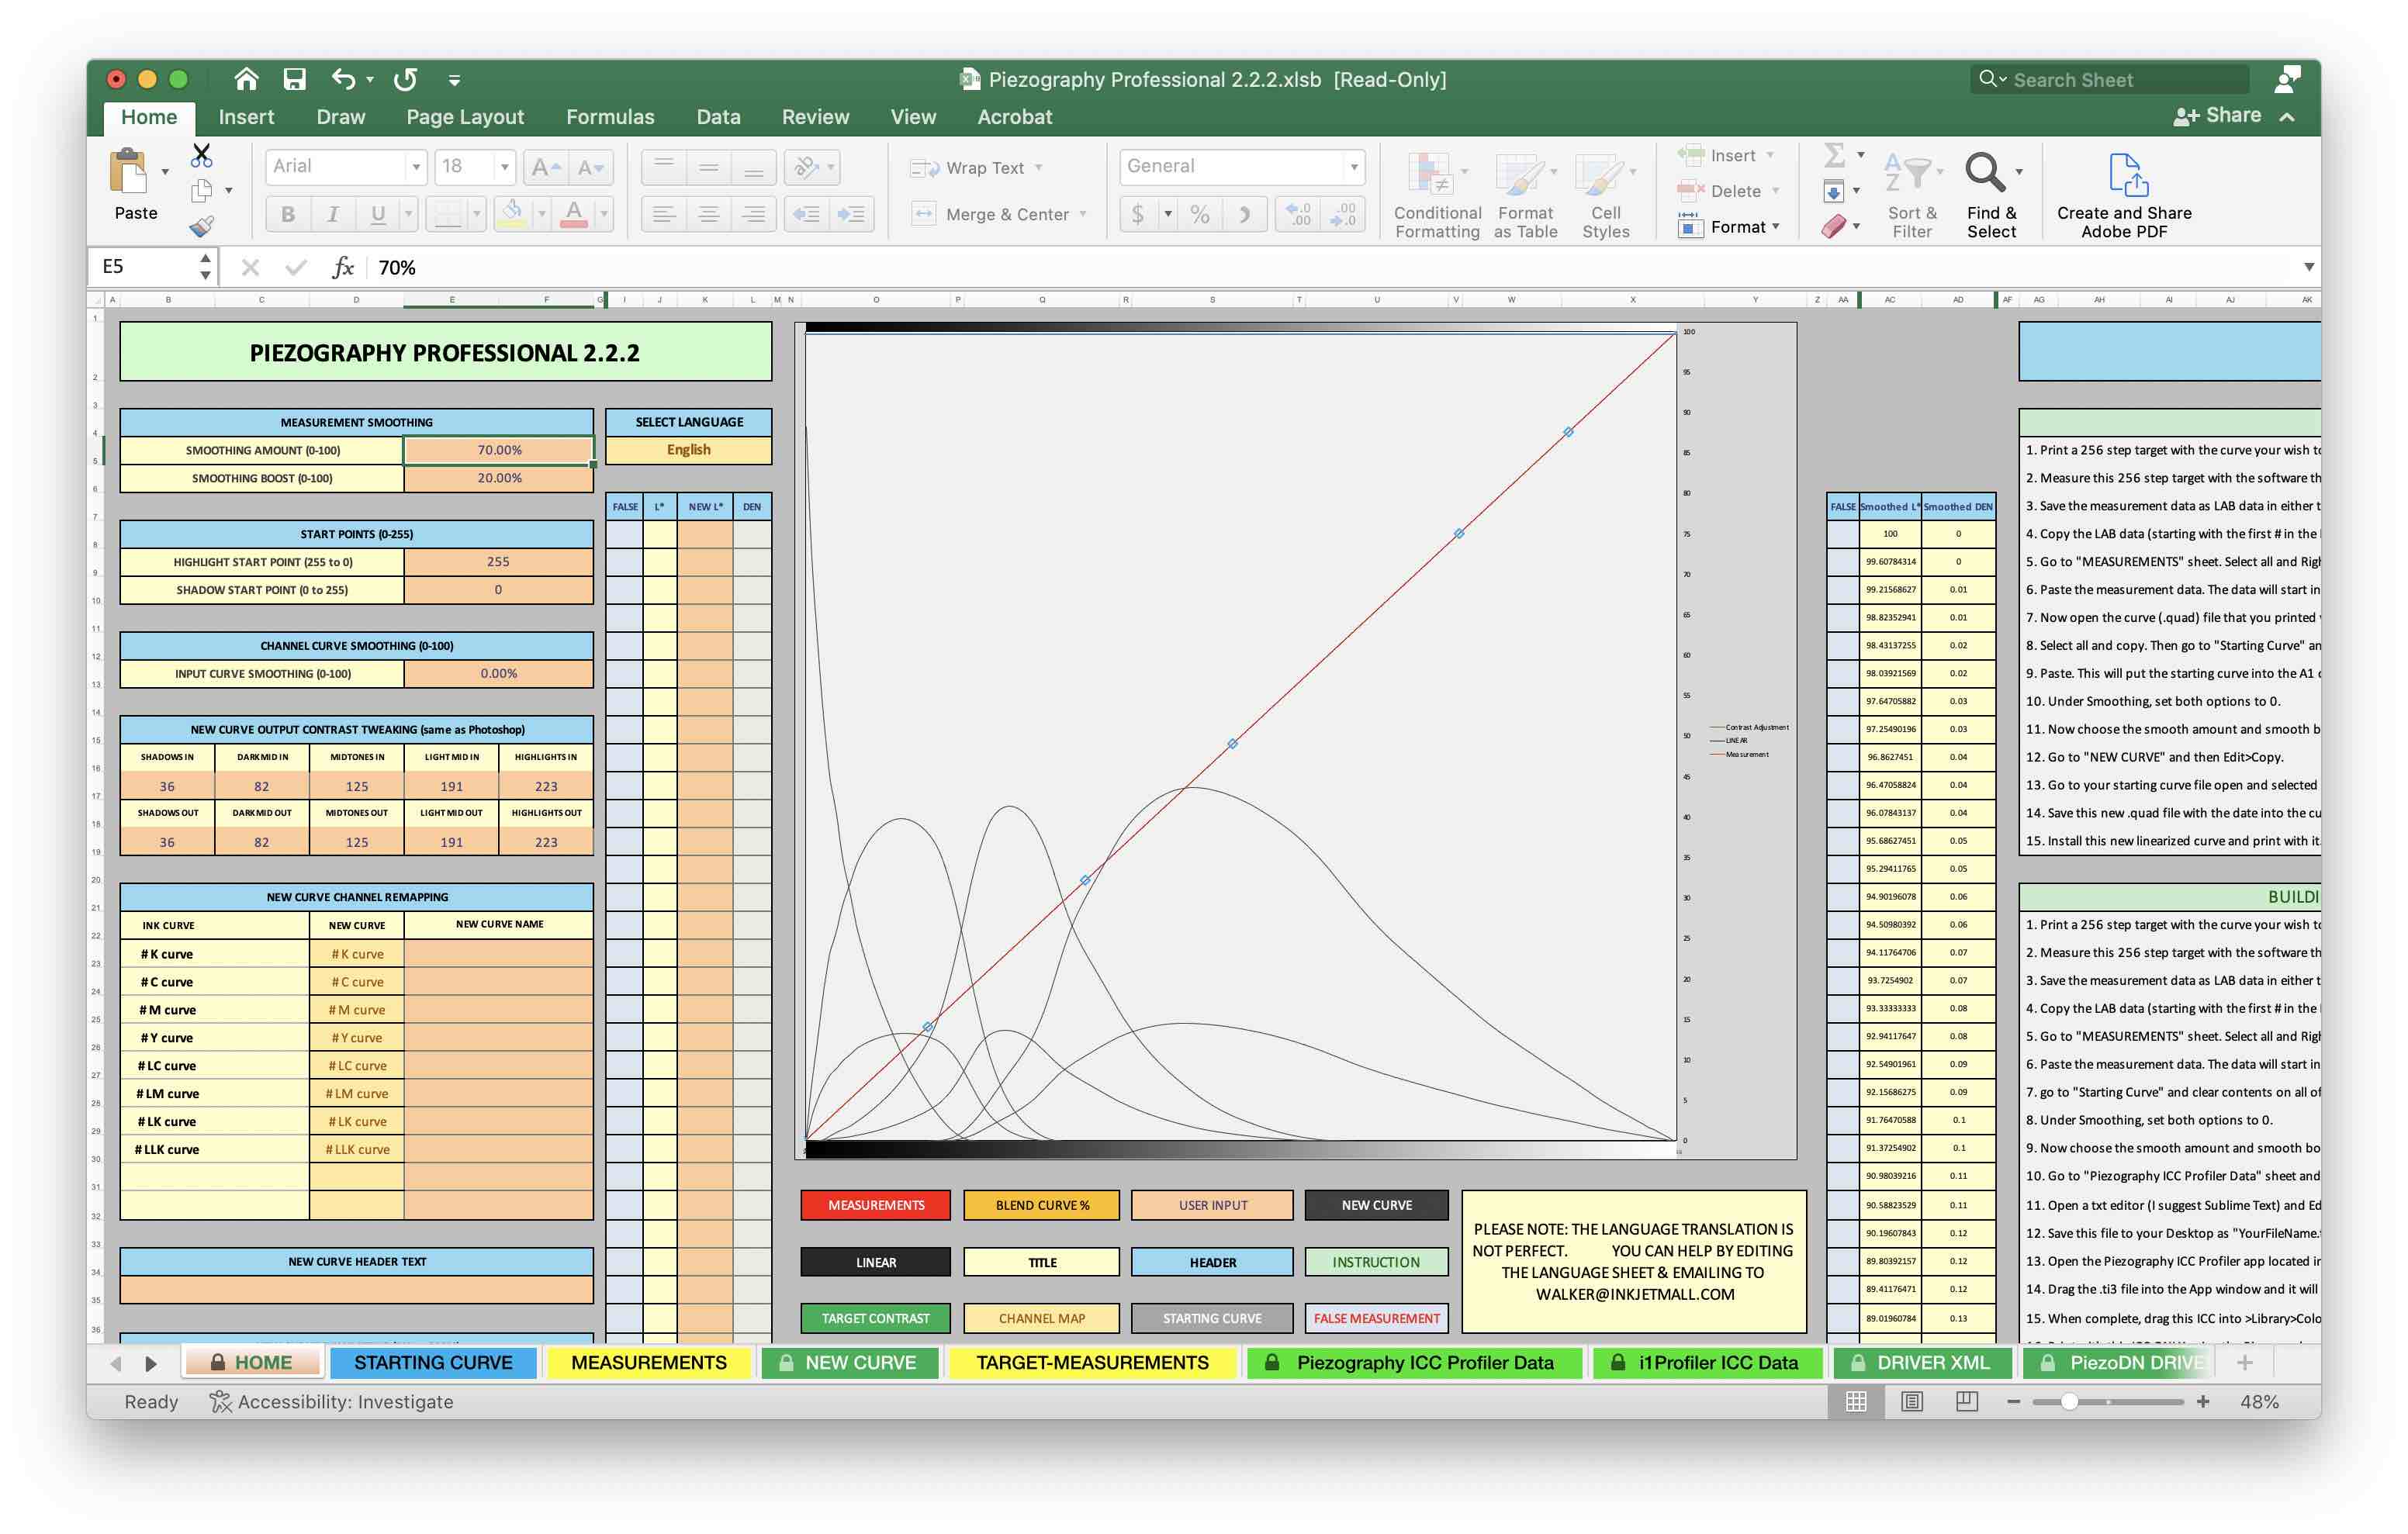Click the Copy icon in ribbon
This screenshot has height=1534, width=2408.
[202, 190]
